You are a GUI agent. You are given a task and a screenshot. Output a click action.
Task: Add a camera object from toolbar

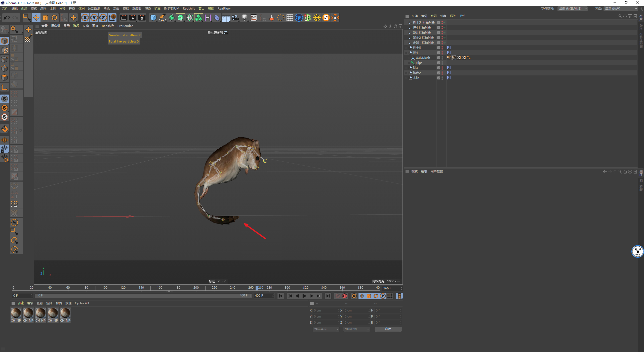click(235, 18)
